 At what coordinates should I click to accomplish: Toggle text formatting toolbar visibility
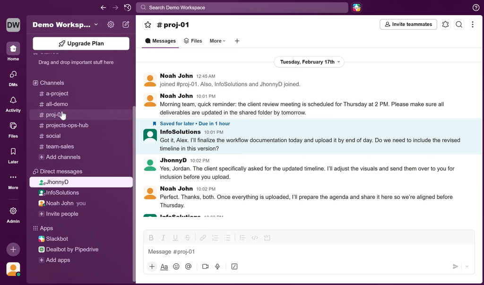point(164,267)
